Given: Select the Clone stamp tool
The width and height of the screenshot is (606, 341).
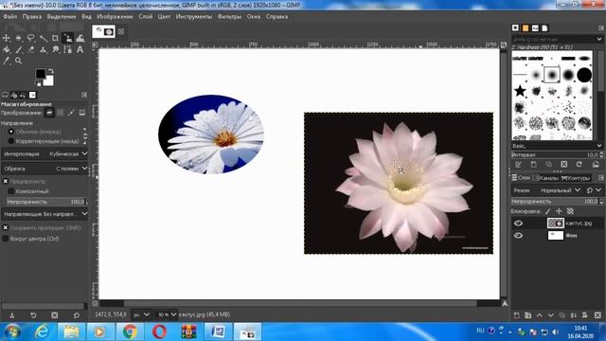Looking at the screenshot, I should coord(44,49).
